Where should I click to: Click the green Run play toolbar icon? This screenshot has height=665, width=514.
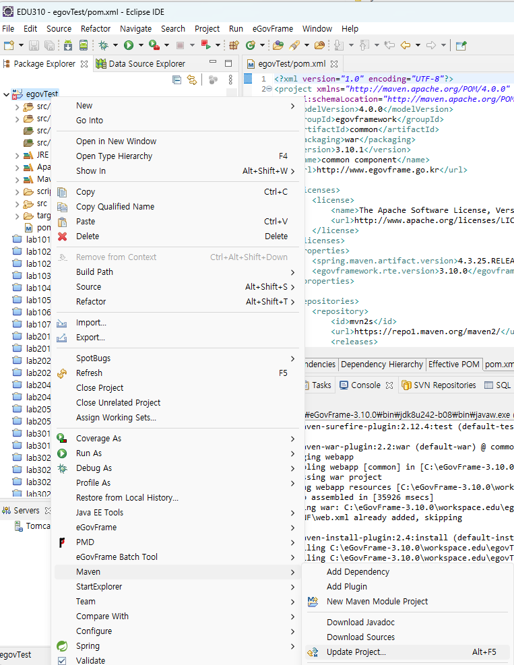tap(129, 45)
